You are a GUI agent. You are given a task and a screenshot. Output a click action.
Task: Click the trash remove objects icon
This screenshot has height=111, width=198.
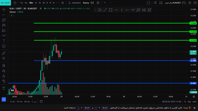[4, 88]
